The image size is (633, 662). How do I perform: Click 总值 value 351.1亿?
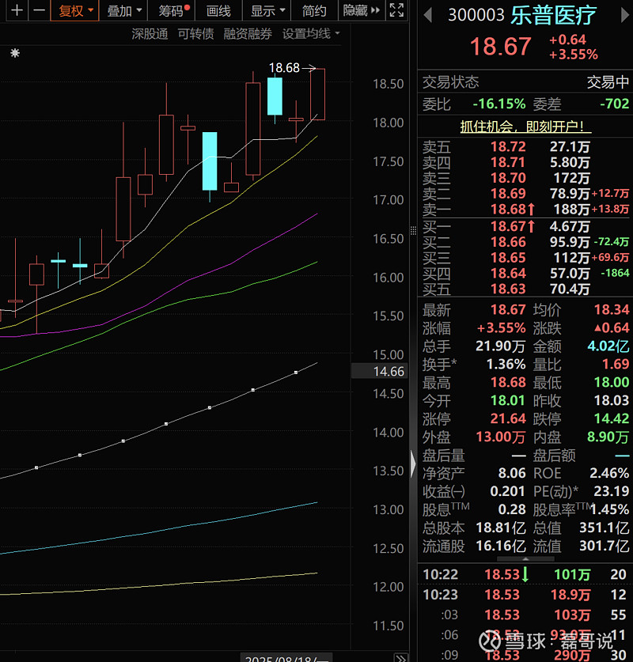pyautogui.click(x=605, y=528)
